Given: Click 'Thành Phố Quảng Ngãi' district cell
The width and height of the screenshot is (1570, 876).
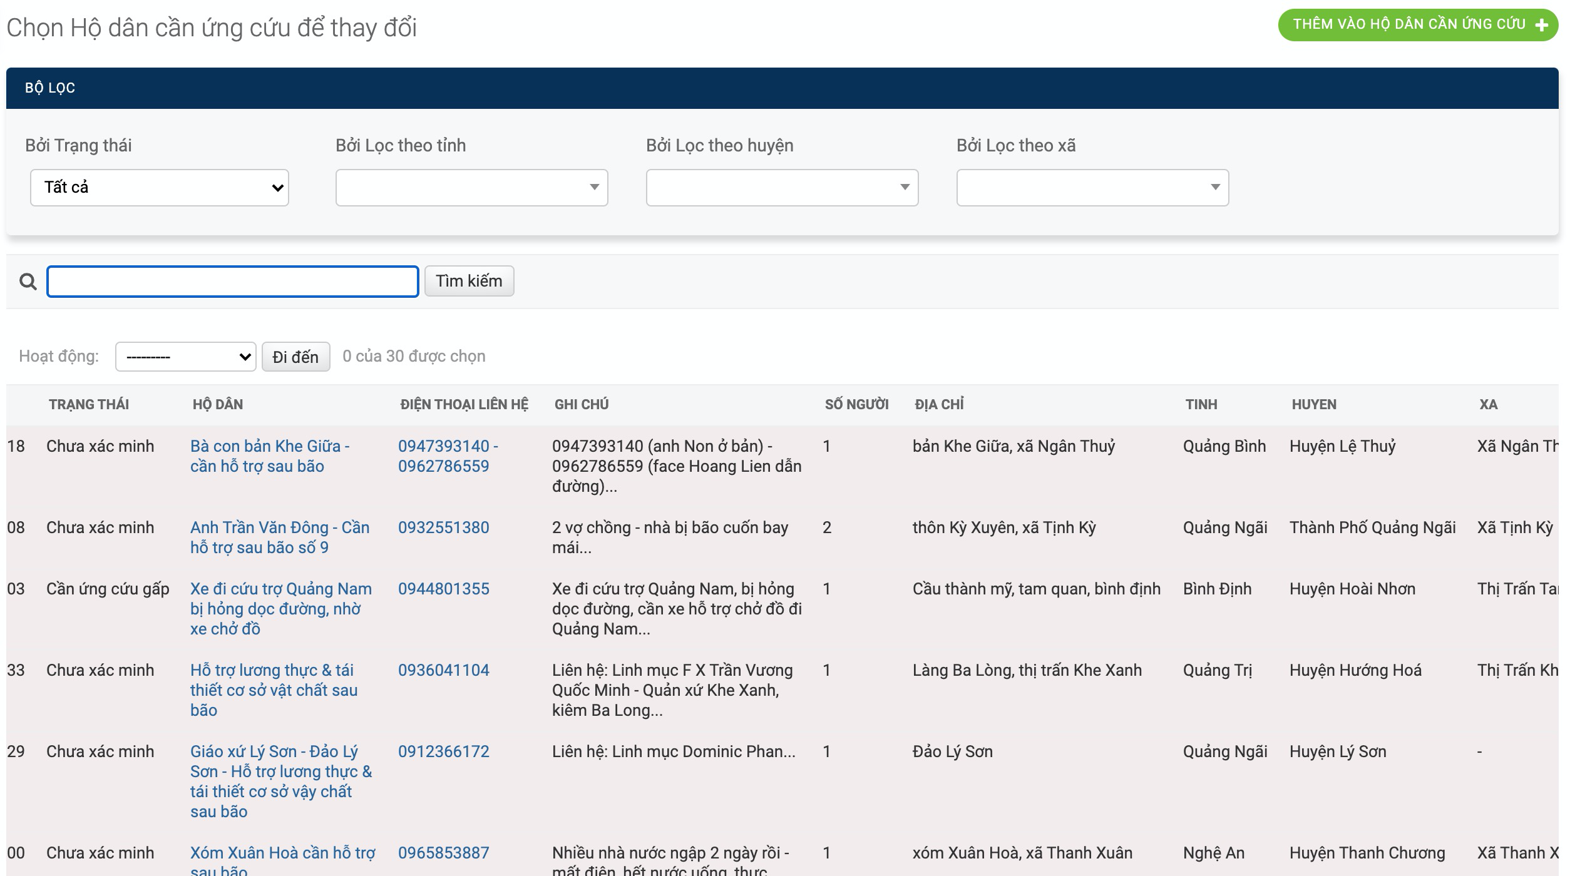Looking at the screenshot, I should click(x=1373, y=527).
